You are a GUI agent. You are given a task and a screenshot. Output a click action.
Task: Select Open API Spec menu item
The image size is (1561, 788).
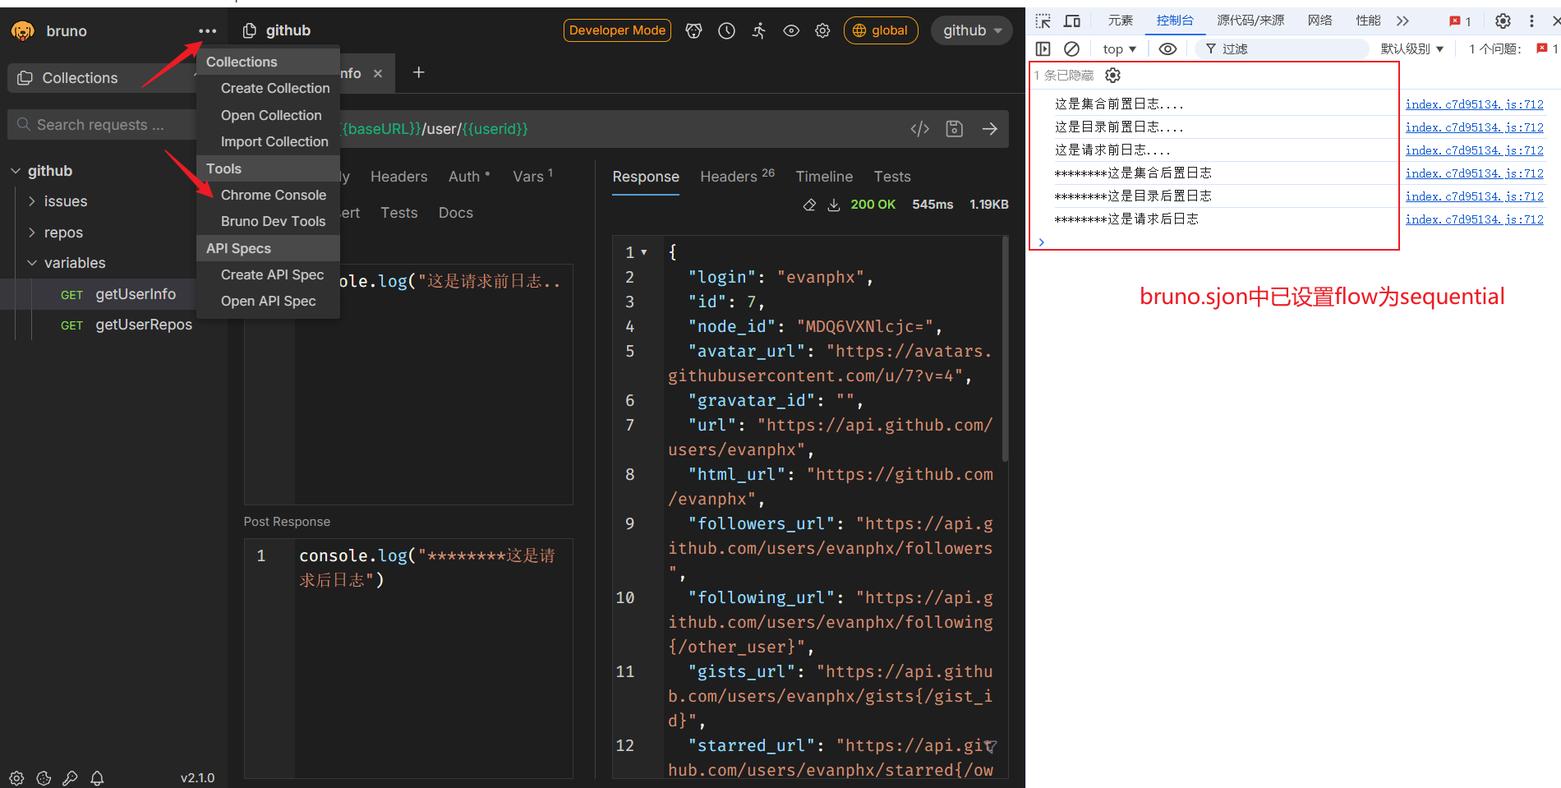click(x=268, y=301)
